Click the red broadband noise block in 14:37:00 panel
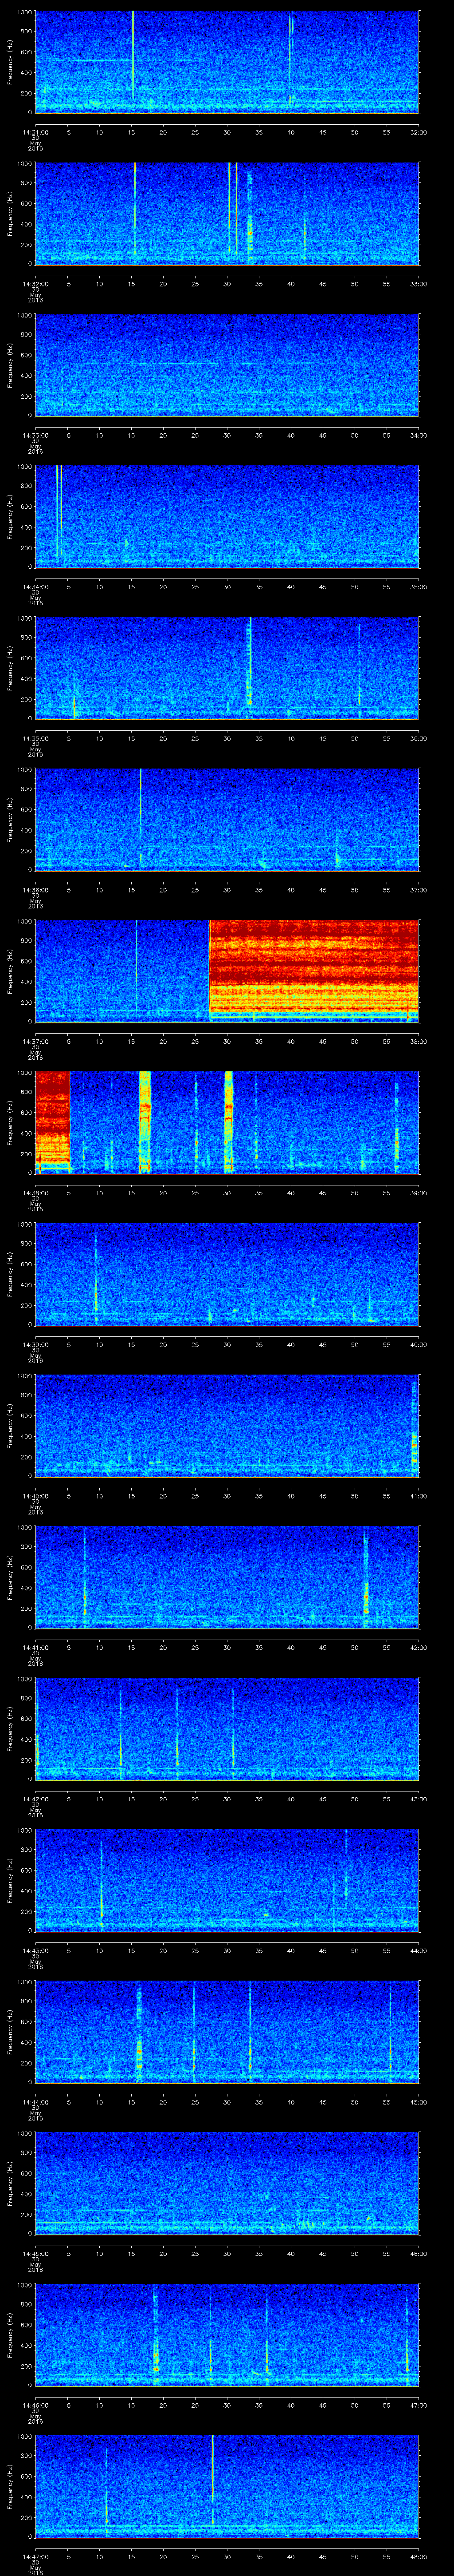The image size is (454, 2576). coord(313,970)
